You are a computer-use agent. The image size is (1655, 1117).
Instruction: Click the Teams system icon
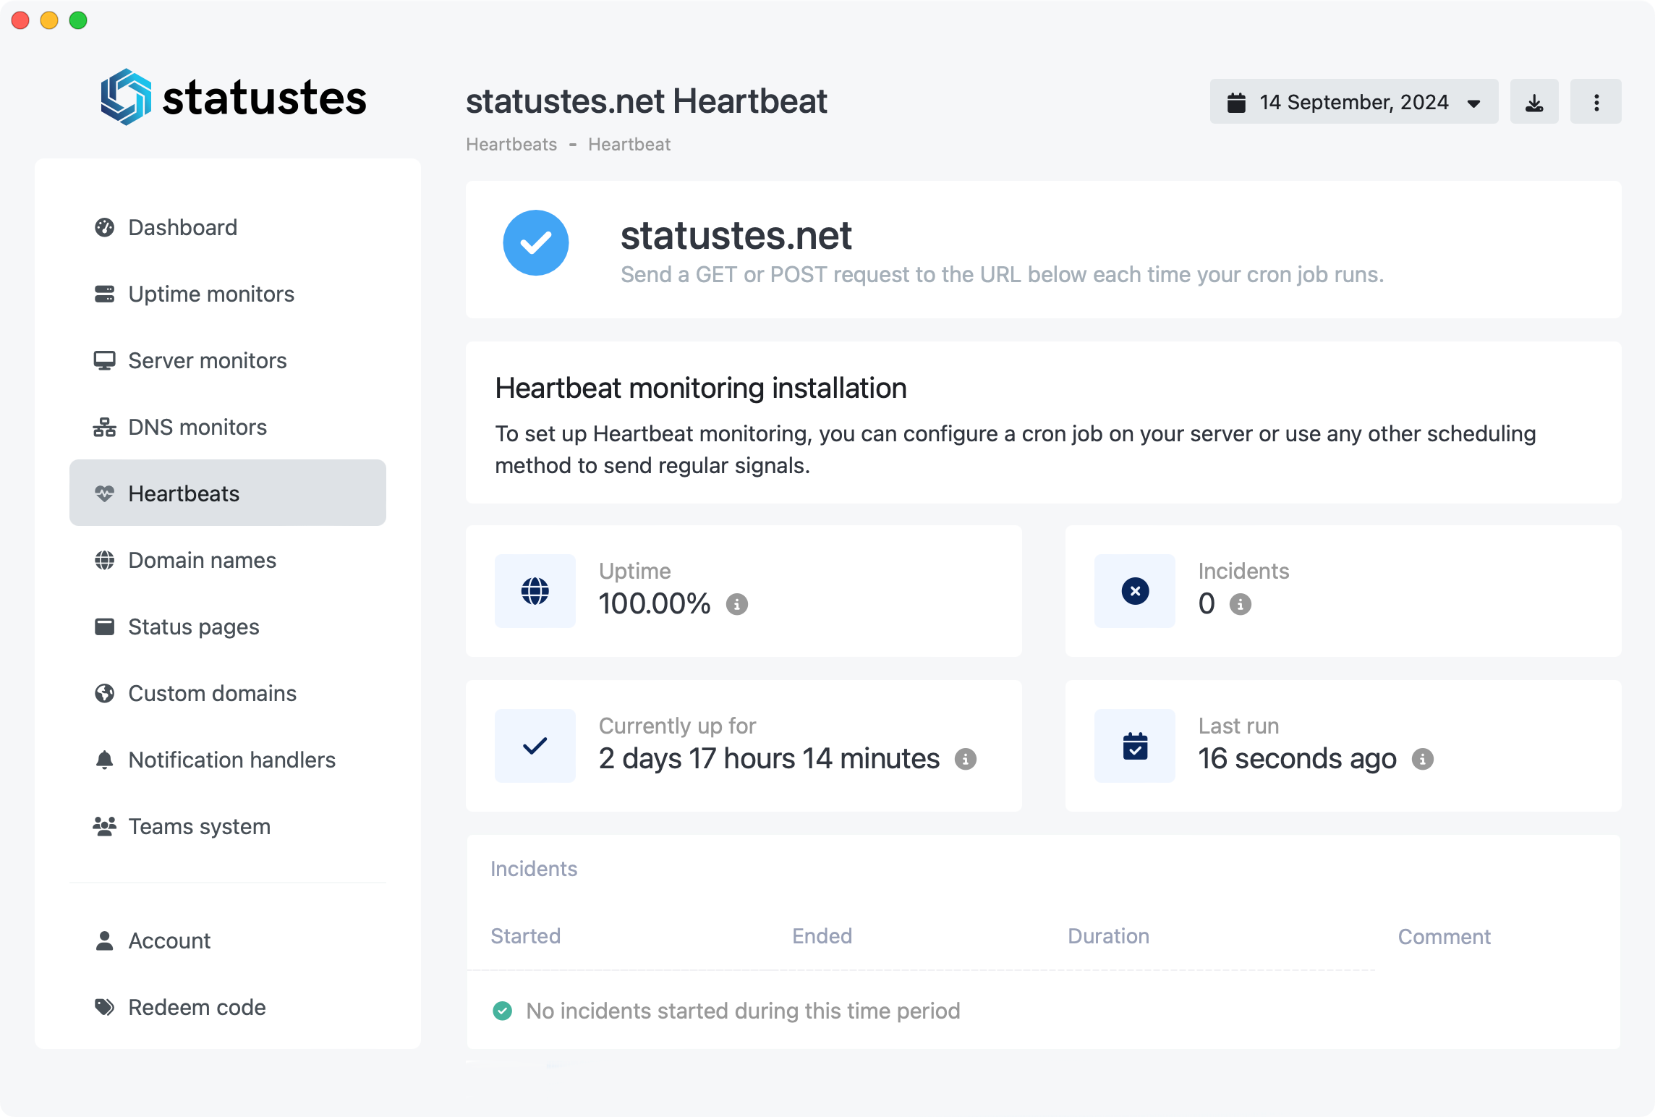105,825
